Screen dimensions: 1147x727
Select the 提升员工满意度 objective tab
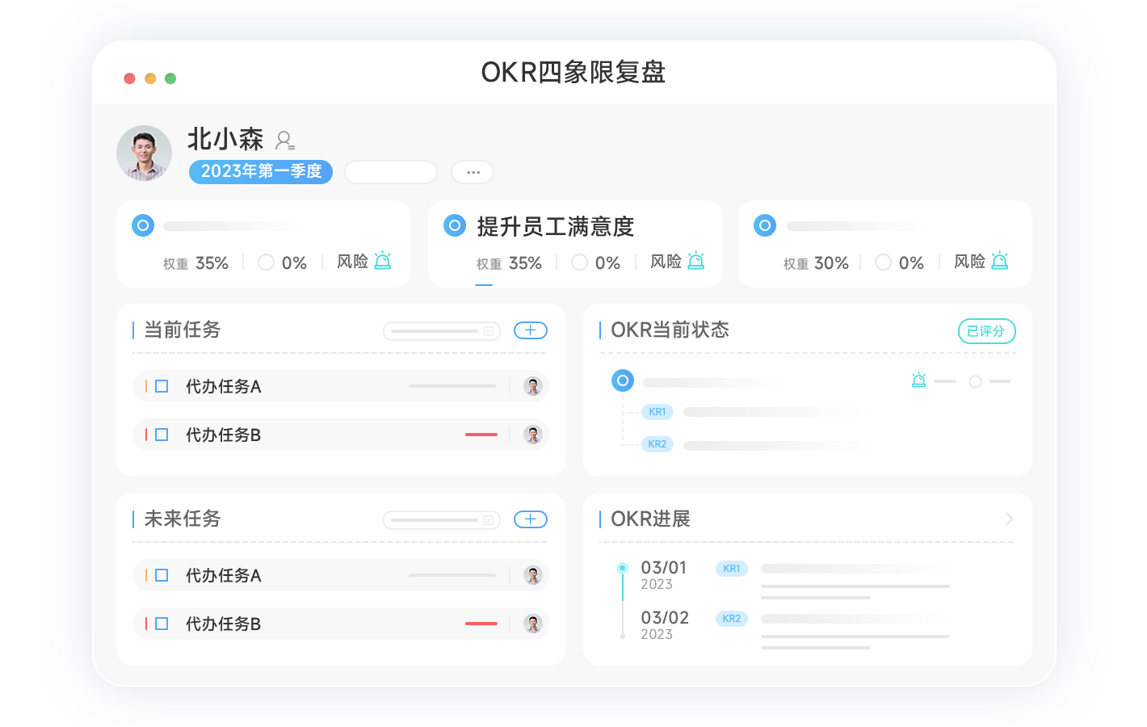(555, 227)
